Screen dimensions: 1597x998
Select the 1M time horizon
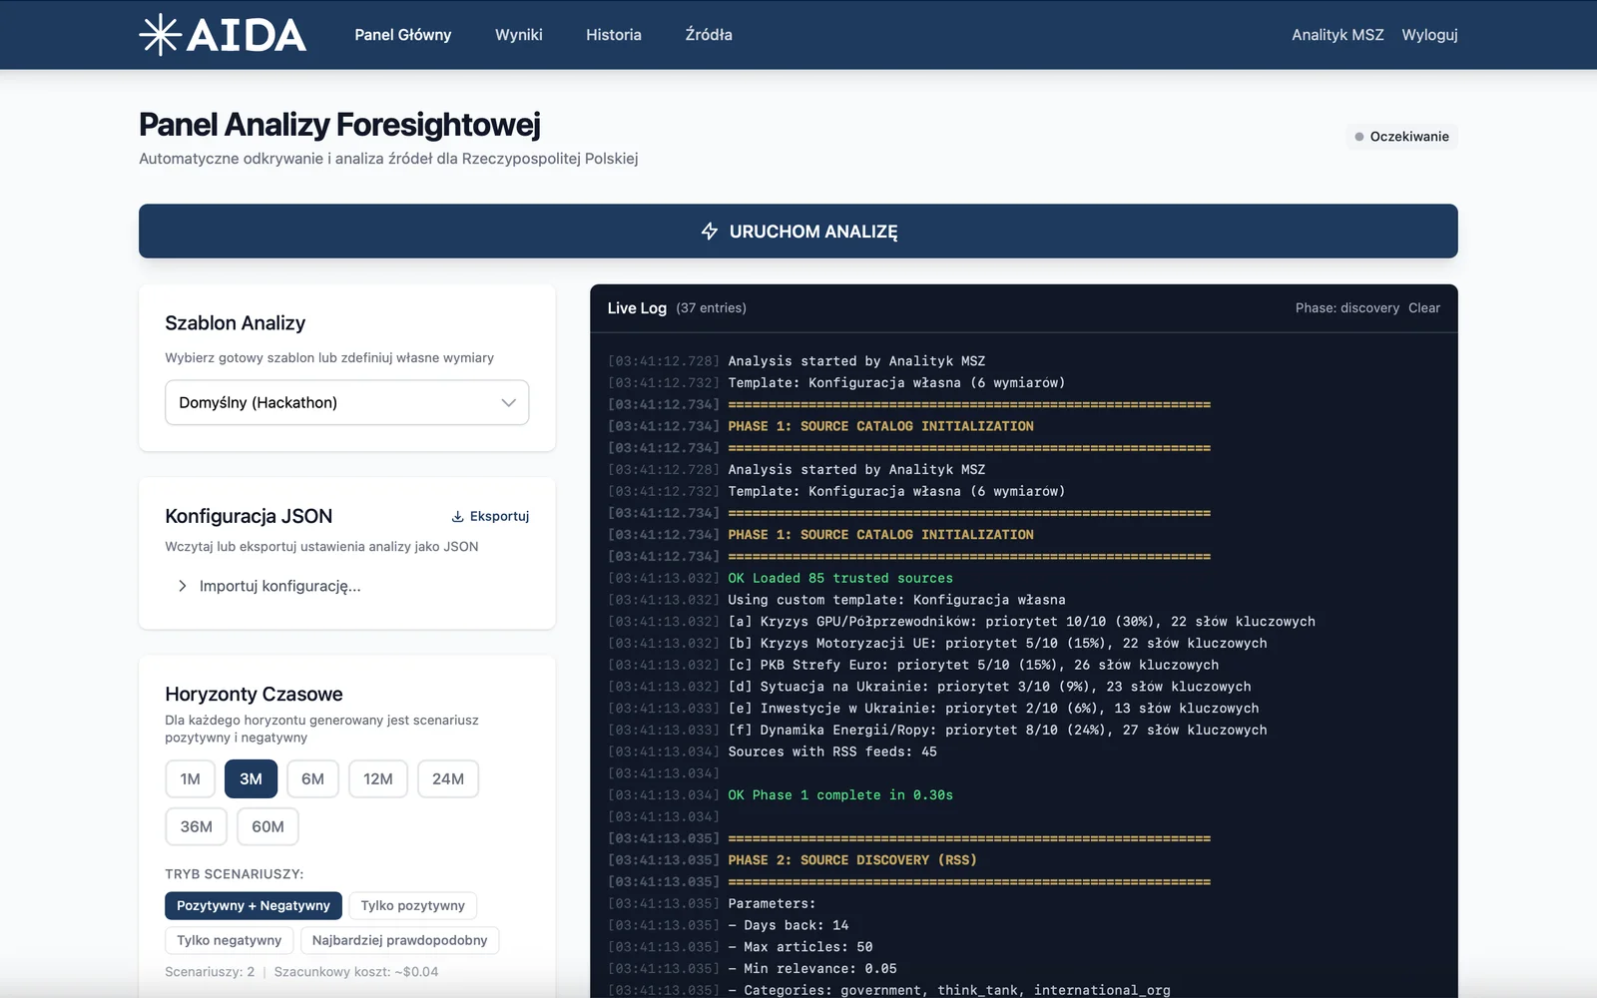191,779
